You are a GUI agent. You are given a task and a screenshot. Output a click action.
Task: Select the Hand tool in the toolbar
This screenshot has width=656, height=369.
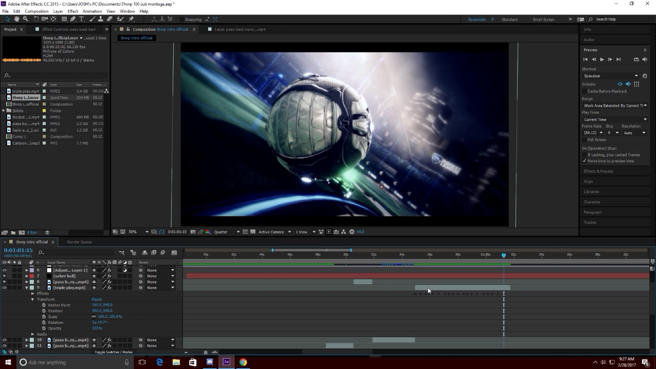click(16, 19)
